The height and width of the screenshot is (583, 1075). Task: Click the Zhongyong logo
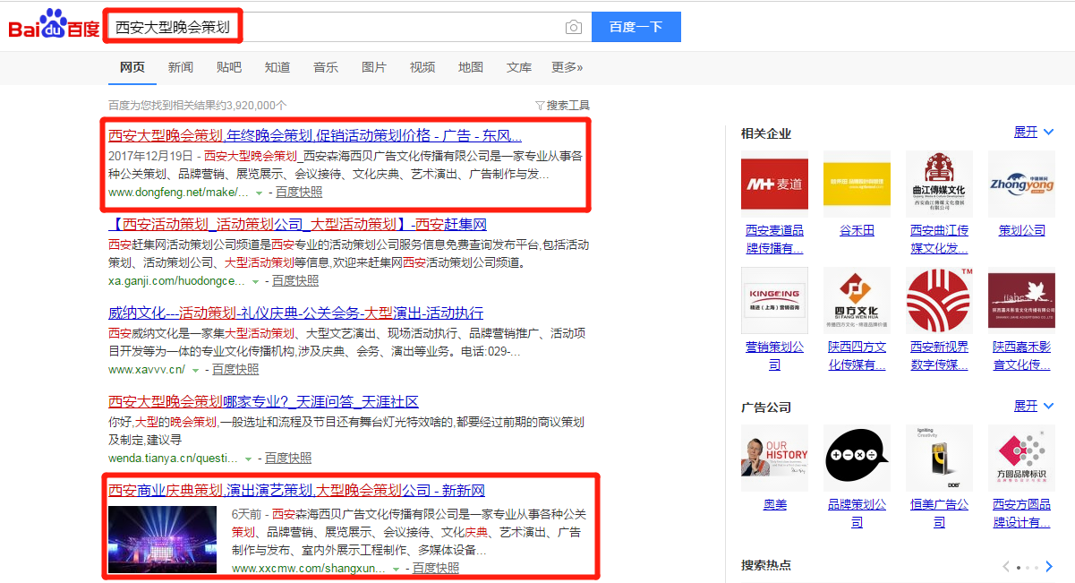(x=1021, y=184)
